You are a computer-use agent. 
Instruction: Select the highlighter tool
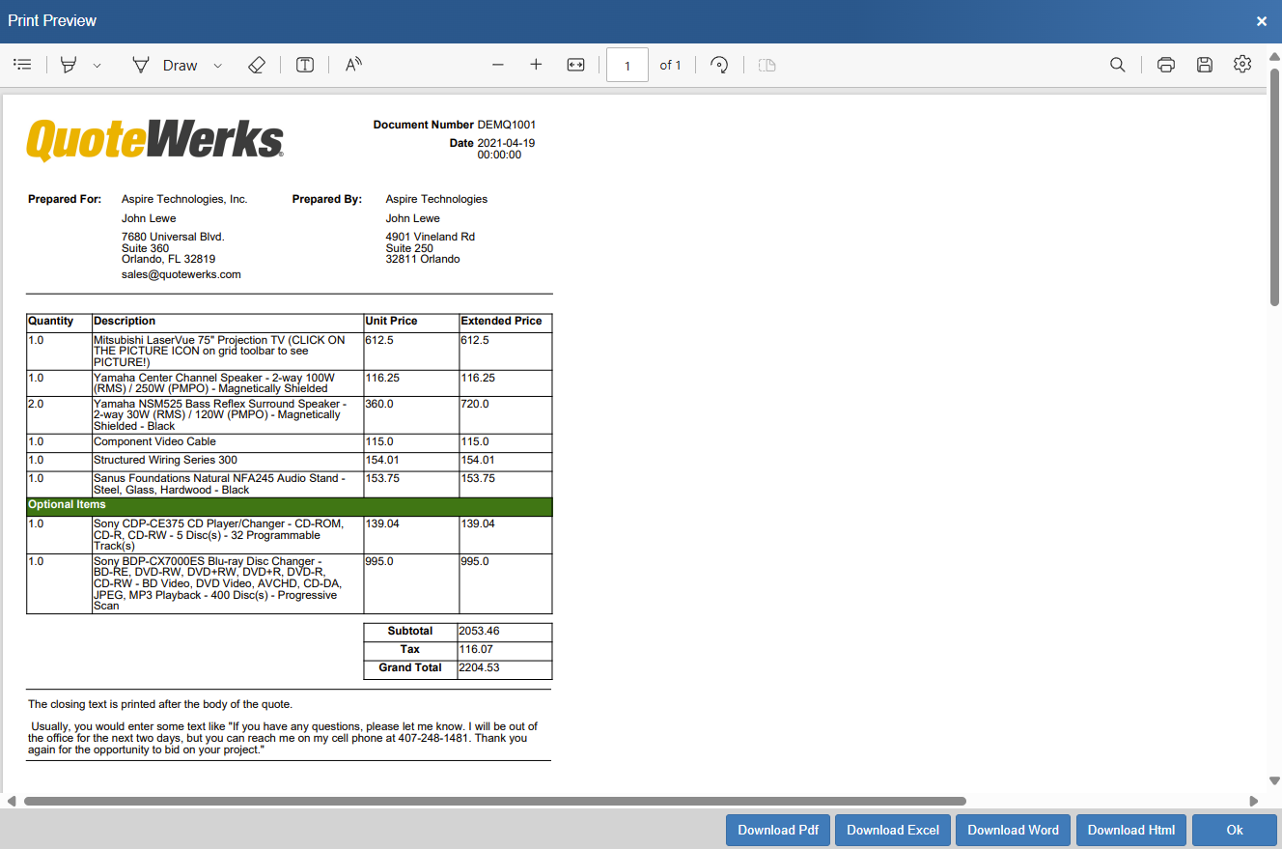click(69, 65)
